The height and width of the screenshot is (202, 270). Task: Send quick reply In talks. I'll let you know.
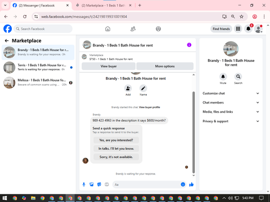(x=116, y=149)
